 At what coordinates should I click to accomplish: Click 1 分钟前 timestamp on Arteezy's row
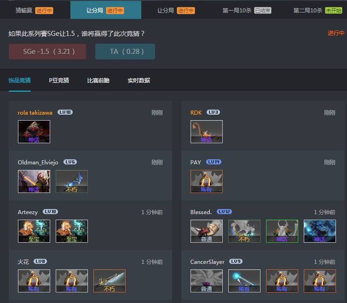coord(152,212)
